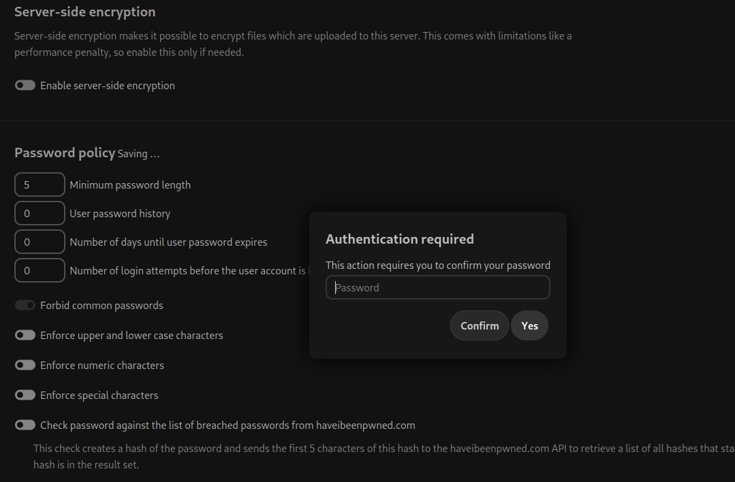735x482 pixels.
Task: Enable server-side encryption
Action: 25,85
